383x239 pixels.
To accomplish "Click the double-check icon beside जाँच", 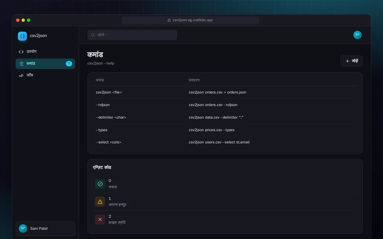I will (x=21, y=75).
